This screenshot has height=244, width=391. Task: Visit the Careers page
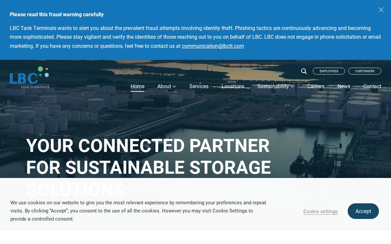point(316,87)
